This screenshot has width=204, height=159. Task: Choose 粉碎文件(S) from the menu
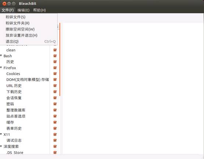coord(29,17)
